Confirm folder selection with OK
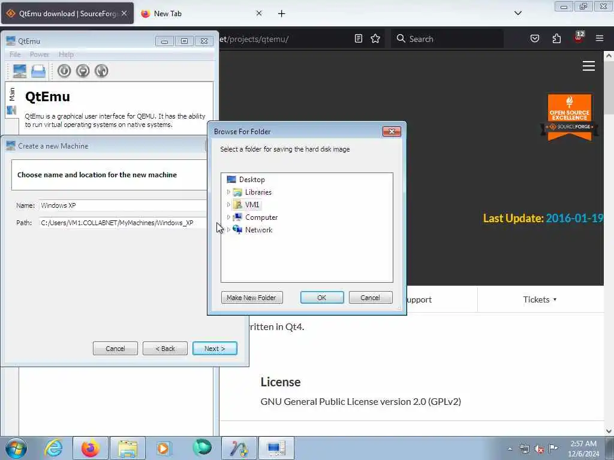614x460 pixels. point(322,298)
